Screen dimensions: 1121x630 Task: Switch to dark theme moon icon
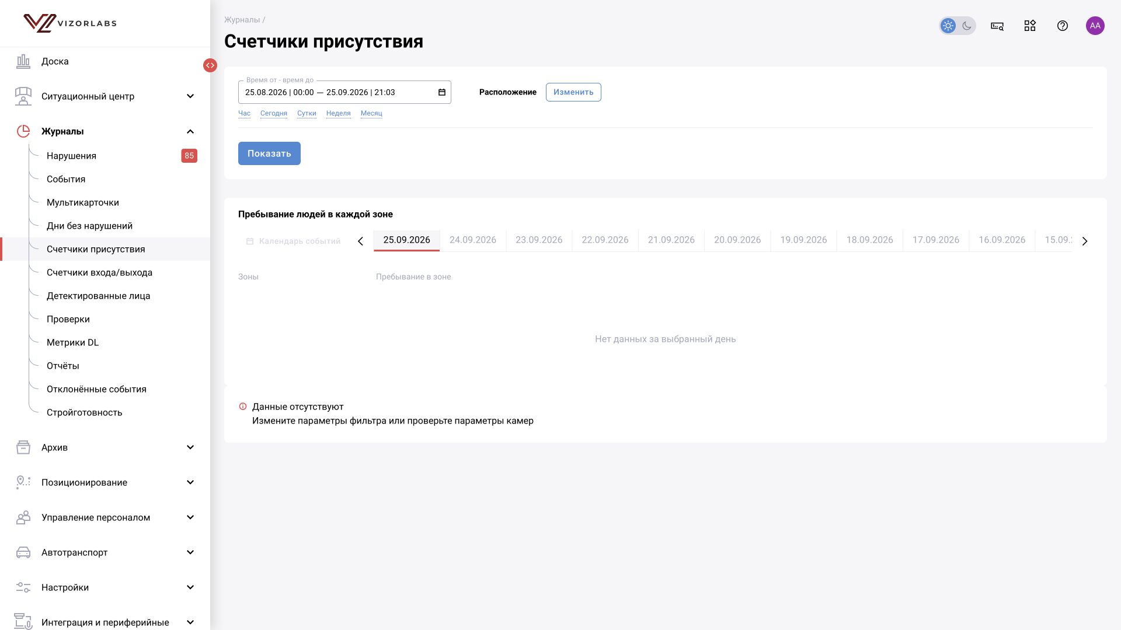pos(967,26)
